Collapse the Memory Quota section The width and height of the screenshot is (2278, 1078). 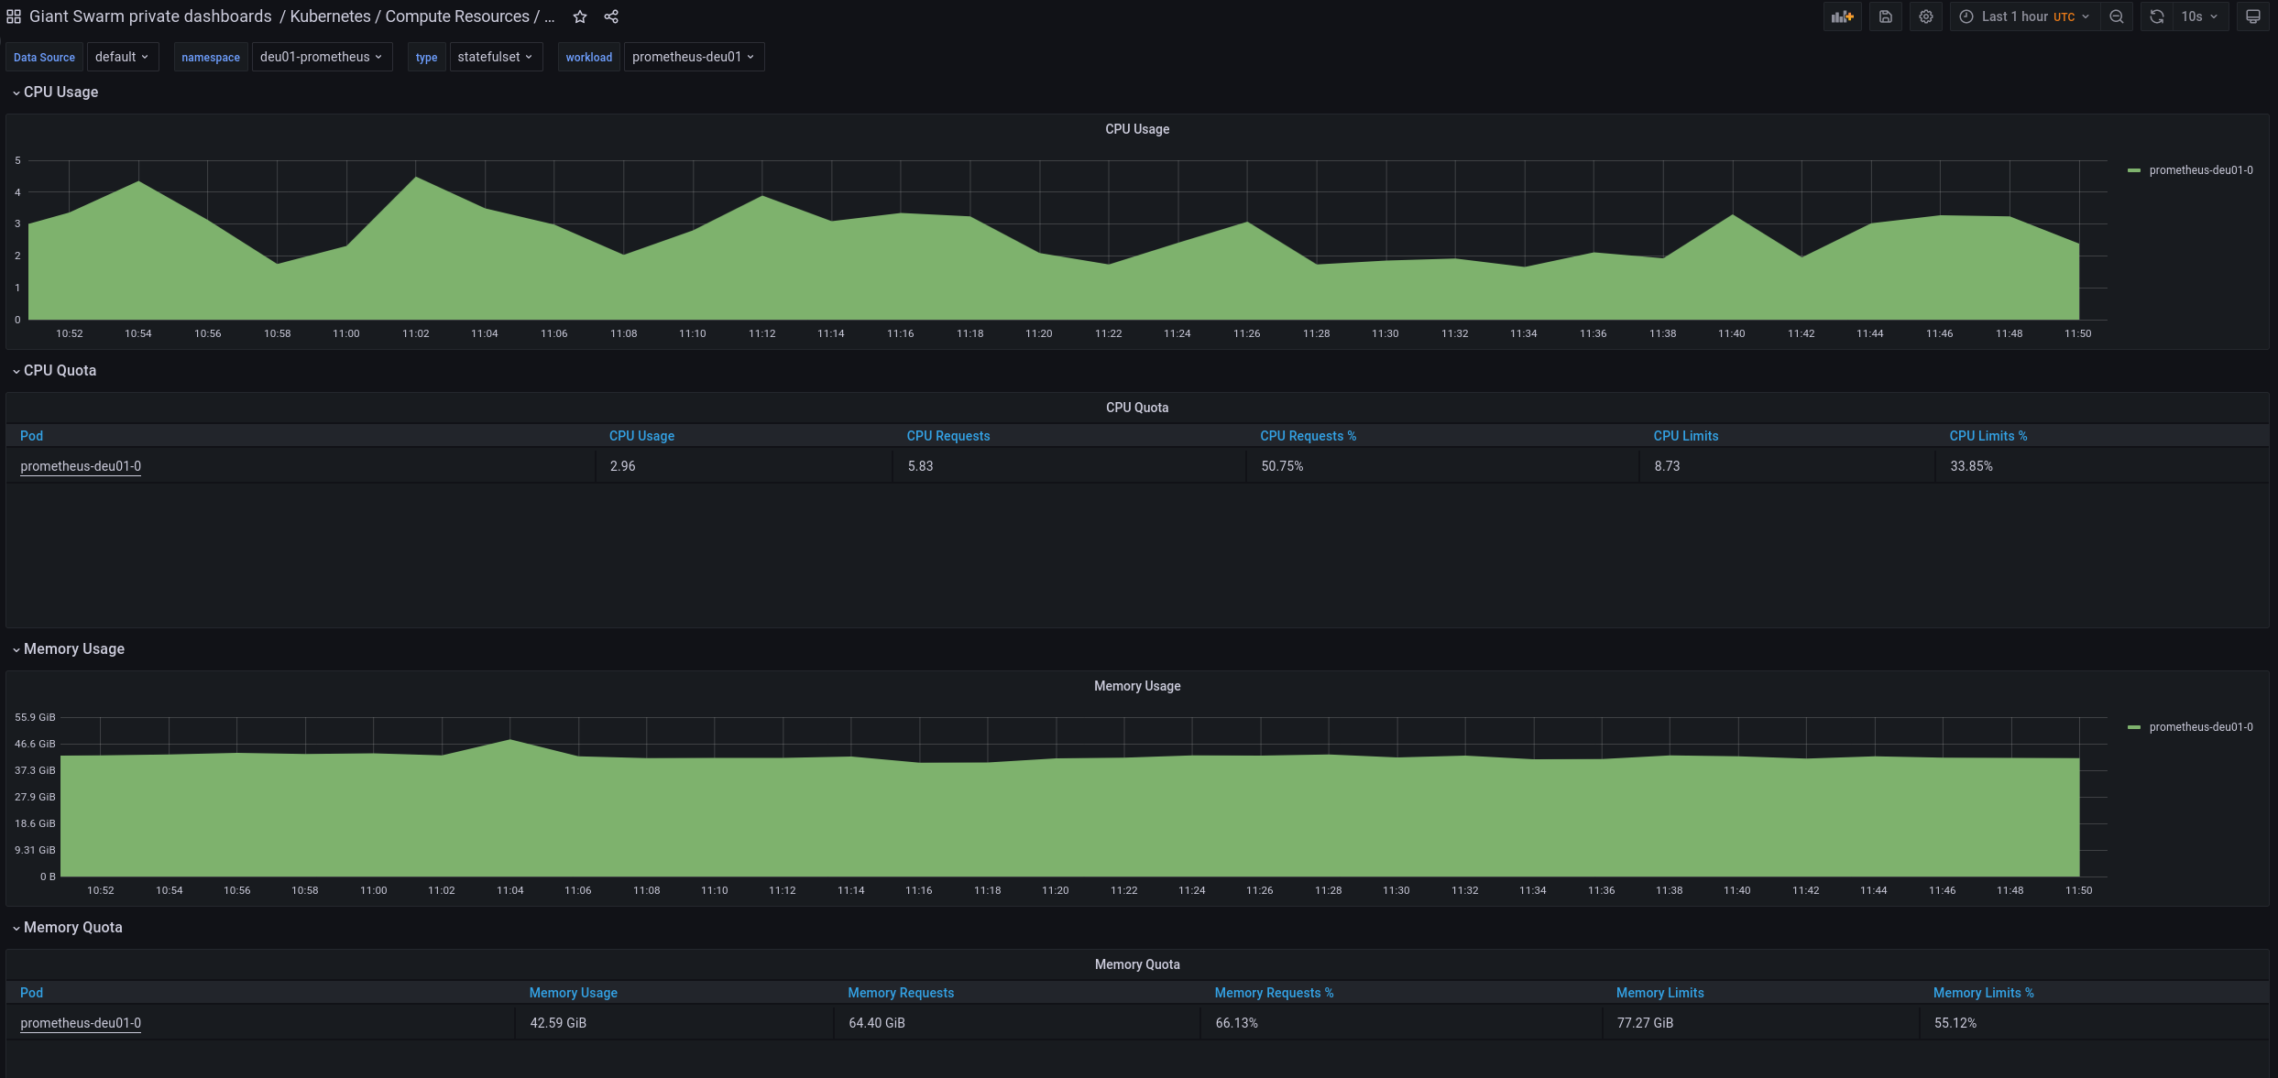tap(67, 927)
